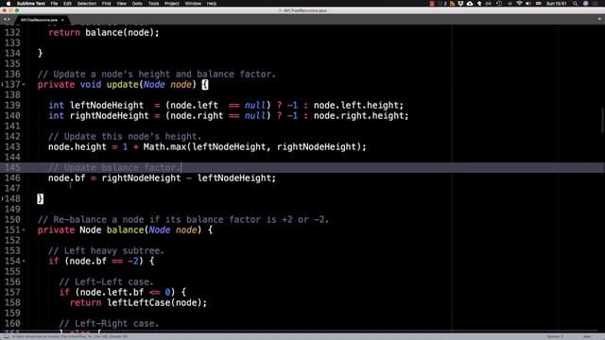Screen dimensions: 605x340
Task: Click line number 143 in gutter
Action: tap(12, 147)
